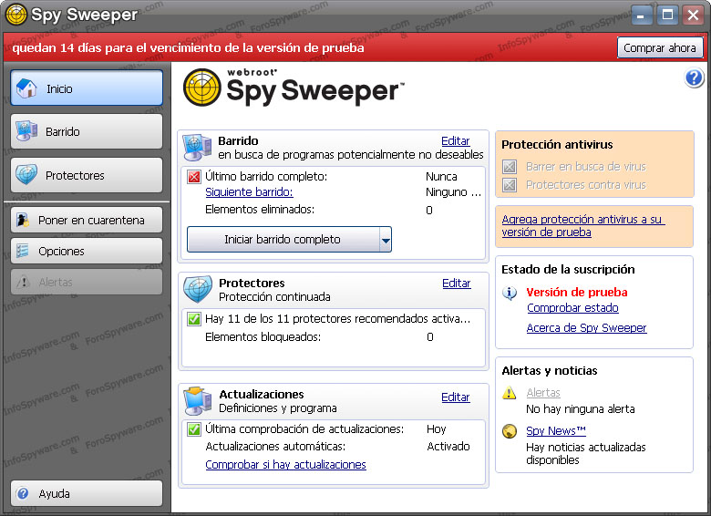
Task: Click Editar link in Protectores section
Action: [x=457, y=284]
